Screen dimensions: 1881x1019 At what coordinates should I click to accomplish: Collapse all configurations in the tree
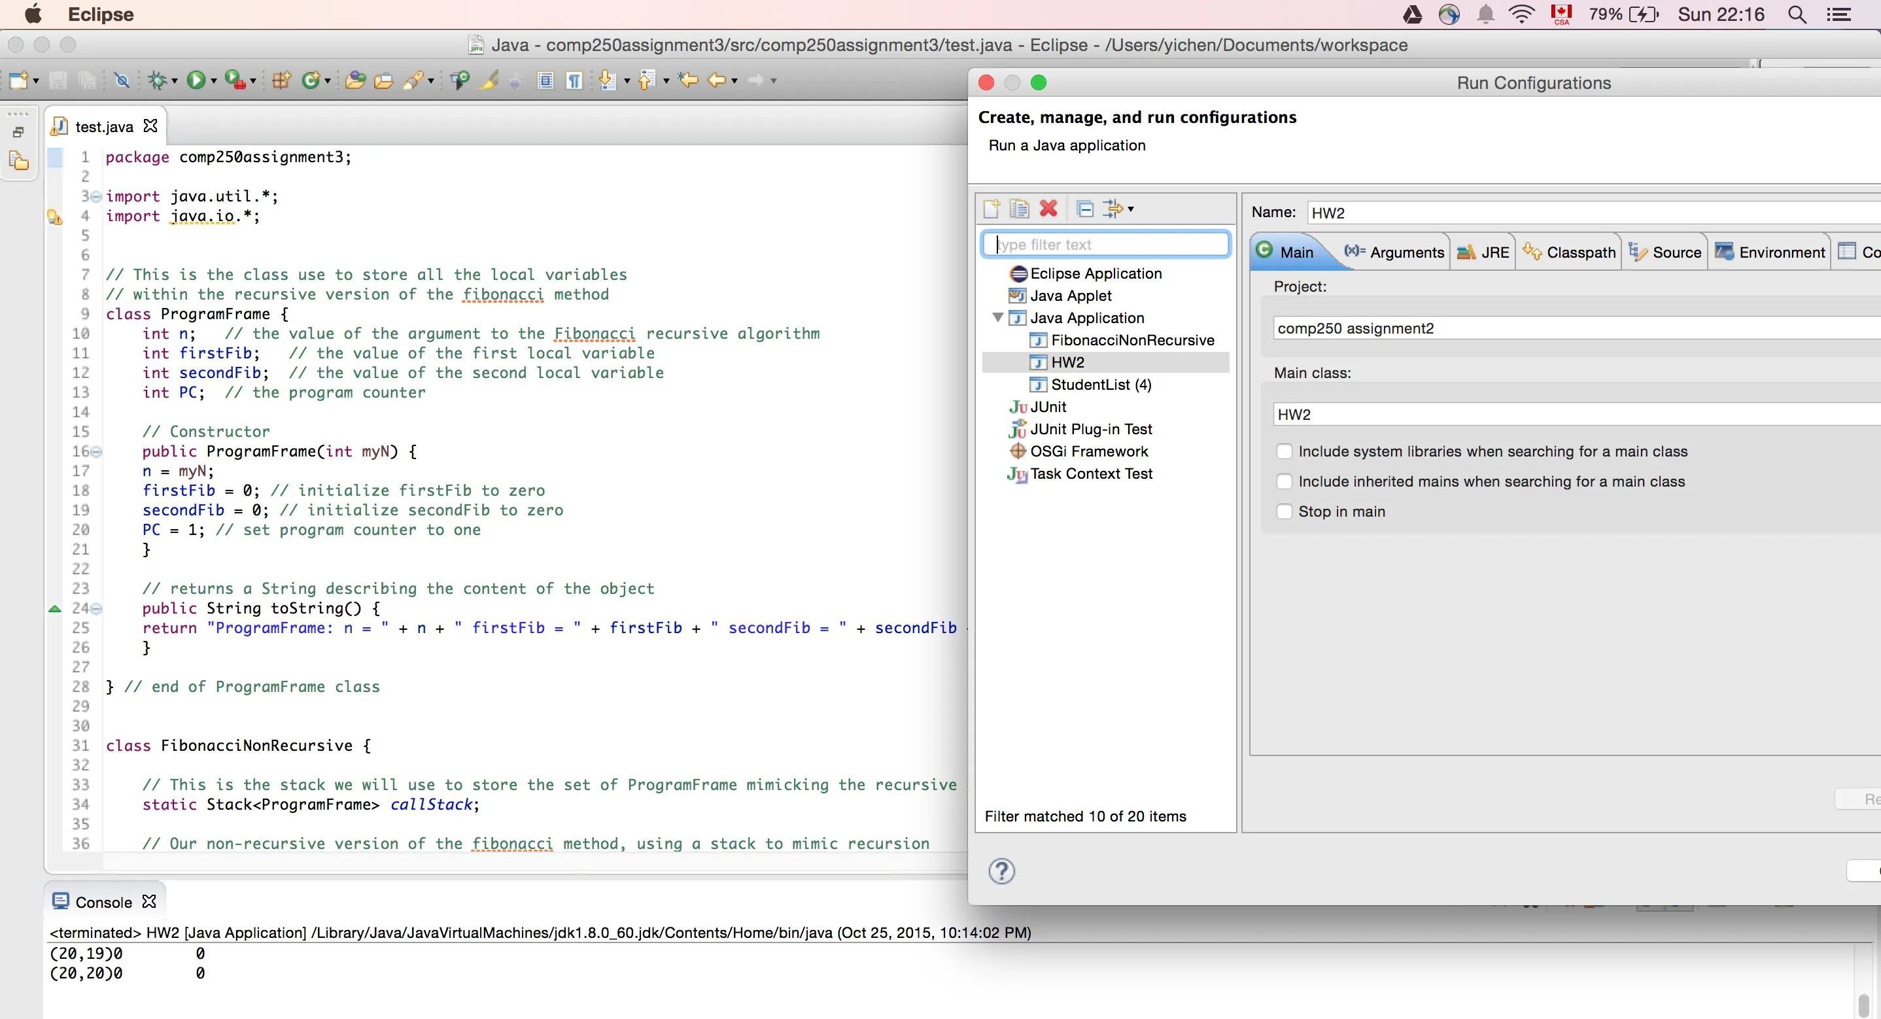pyautogui.click(x=1085, y=209)
